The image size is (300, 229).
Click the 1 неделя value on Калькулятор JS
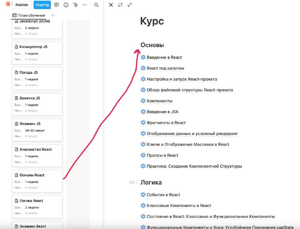(x=31, y=54)
